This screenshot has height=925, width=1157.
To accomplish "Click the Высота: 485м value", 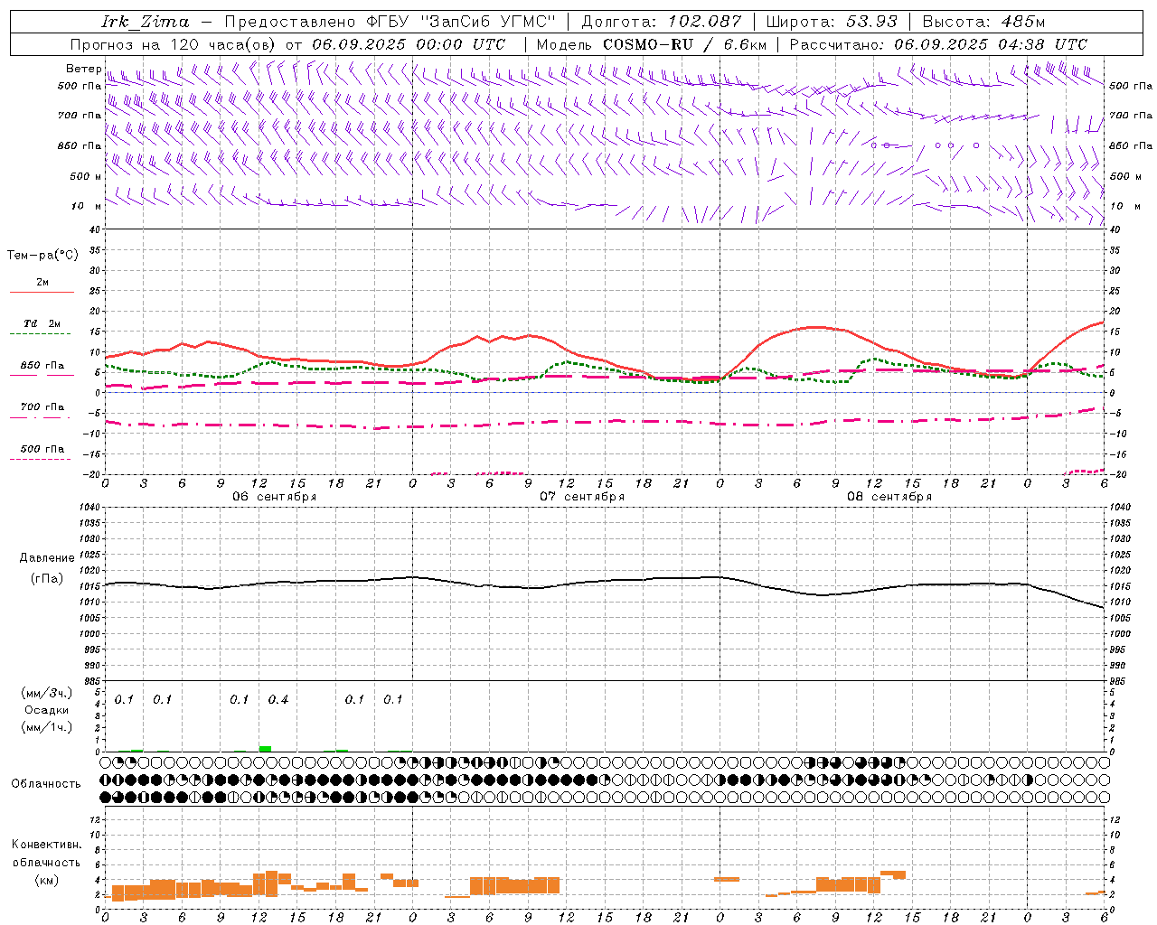I will 983,22.
